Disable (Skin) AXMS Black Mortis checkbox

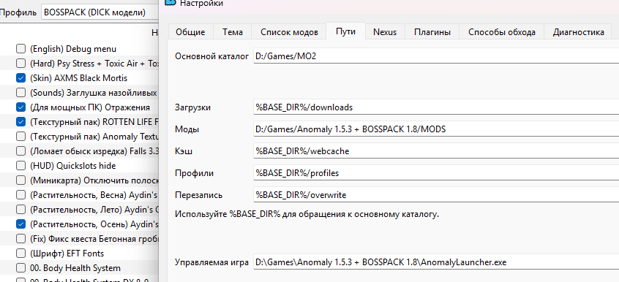coord(20,78)
